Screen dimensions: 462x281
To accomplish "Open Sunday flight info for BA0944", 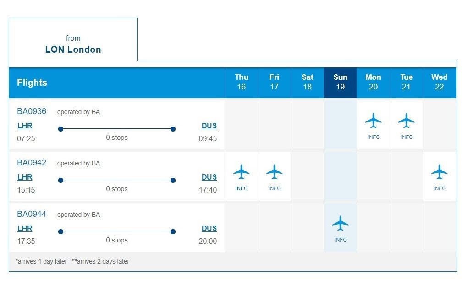I will (340, 228).
